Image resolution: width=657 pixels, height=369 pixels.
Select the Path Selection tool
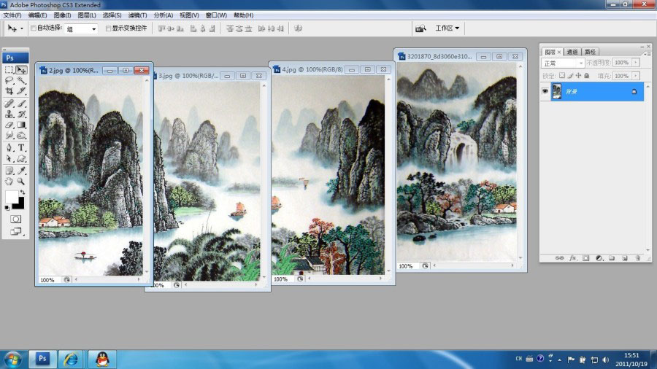(x=9, y=158)
